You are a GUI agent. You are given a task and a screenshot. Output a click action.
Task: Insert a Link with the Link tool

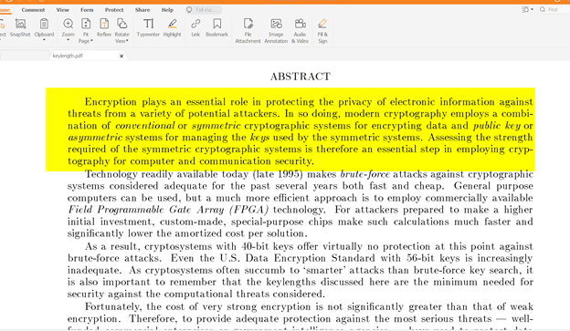[x=195, y=28]
